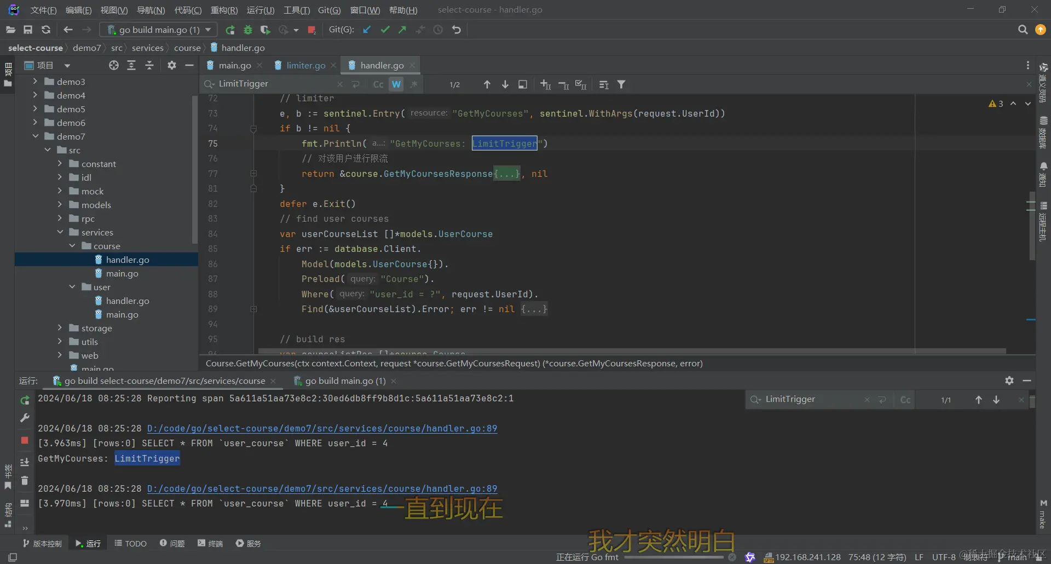Navigate back with the left arrow

68,30
